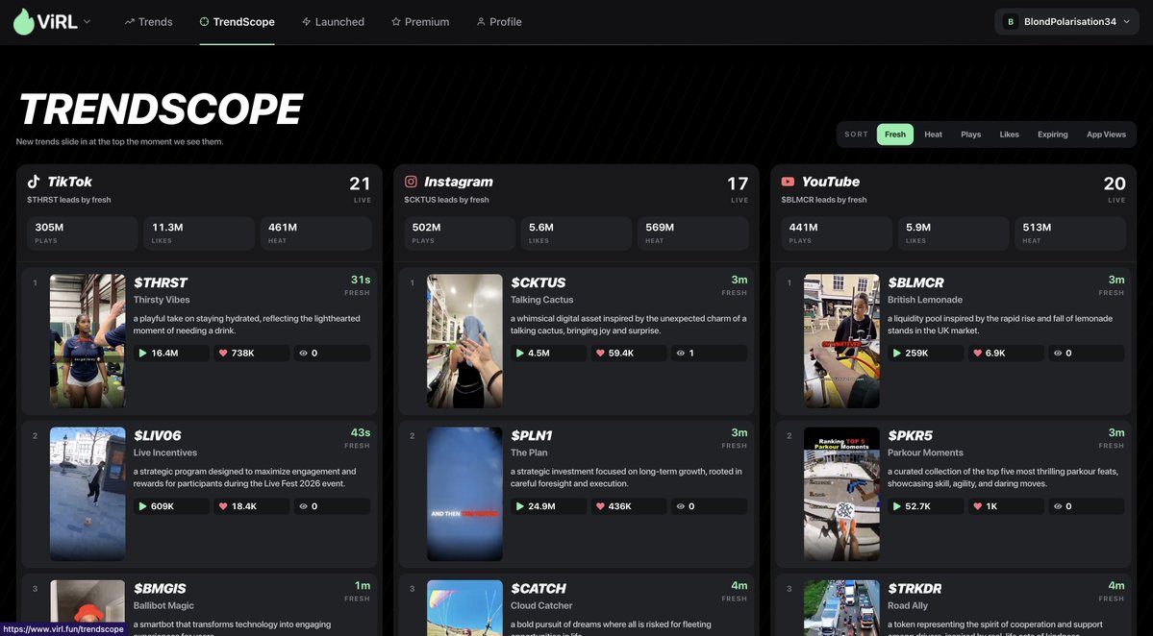Click the $TRKDR ticker title
Image resolution: width=1153 pixels, height=636 pixels.
[915, 588]
